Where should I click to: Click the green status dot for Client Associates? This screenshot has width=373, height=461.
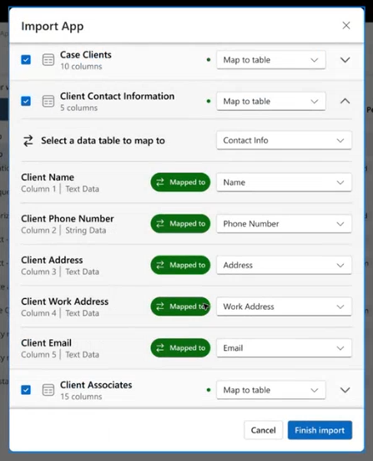209,390
